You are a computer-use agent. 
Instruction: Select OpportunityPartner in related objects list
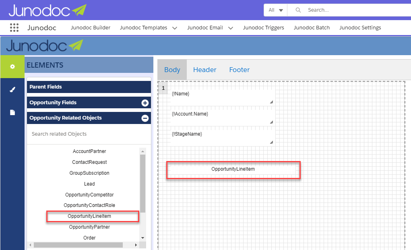(x=89, y=227)
